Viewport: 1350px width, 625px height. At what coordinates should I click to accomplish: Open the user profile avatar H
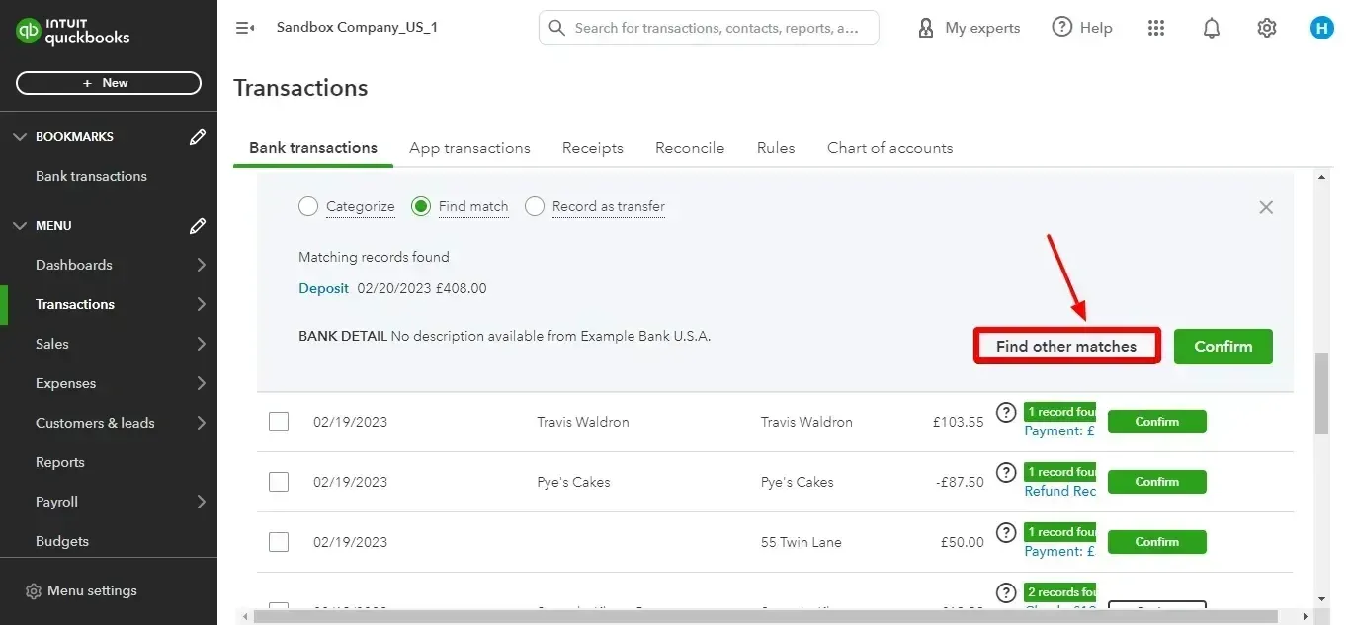tap(1322, 28)
